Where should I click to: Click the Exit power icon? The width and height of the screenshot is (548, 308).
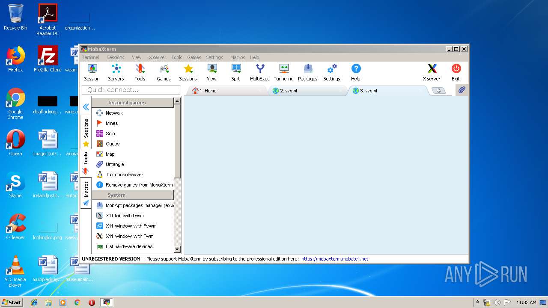[456, 72]
